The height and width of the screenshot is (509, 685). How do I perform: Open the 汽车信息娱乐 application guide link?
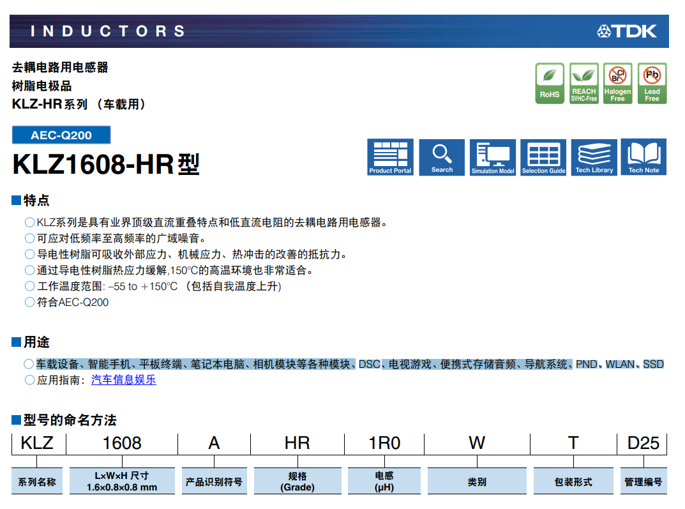click(124, 380)
